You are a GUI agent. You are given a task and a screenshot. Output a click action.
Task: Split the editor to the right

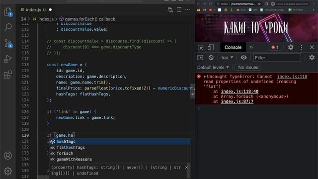pyautogui.click(x=179, y=9)
